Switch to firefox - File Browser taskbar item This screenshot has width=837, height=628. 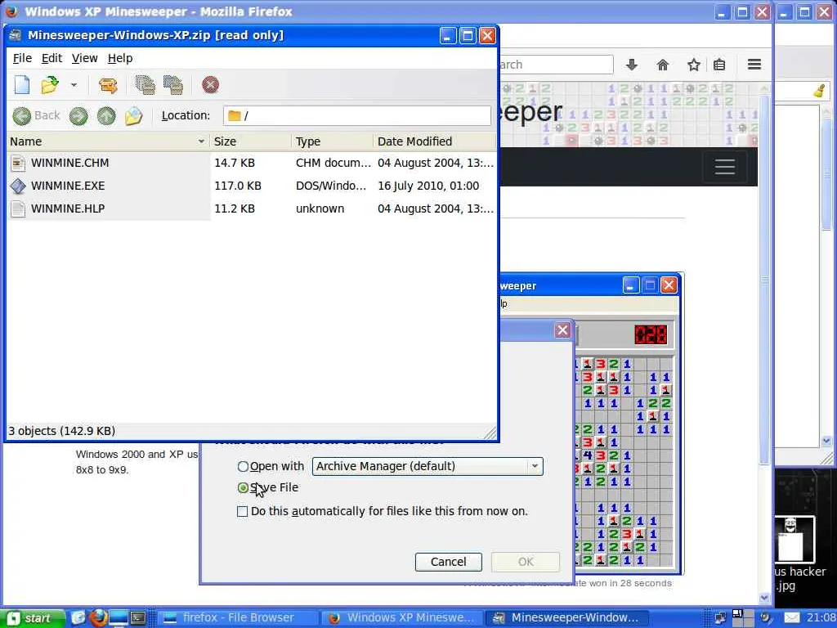[x=238, y=618]
